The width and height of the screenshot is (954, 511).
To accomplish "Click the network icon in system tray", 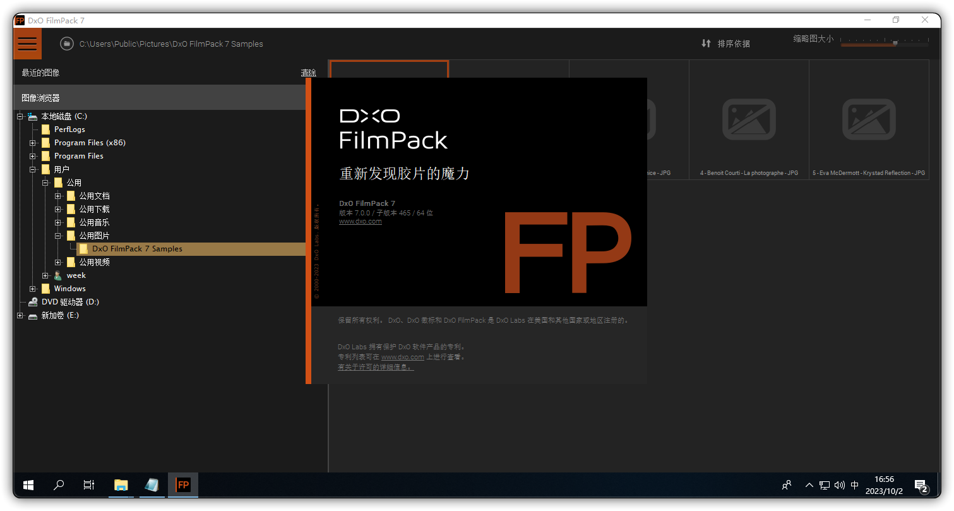I will 825,485.
